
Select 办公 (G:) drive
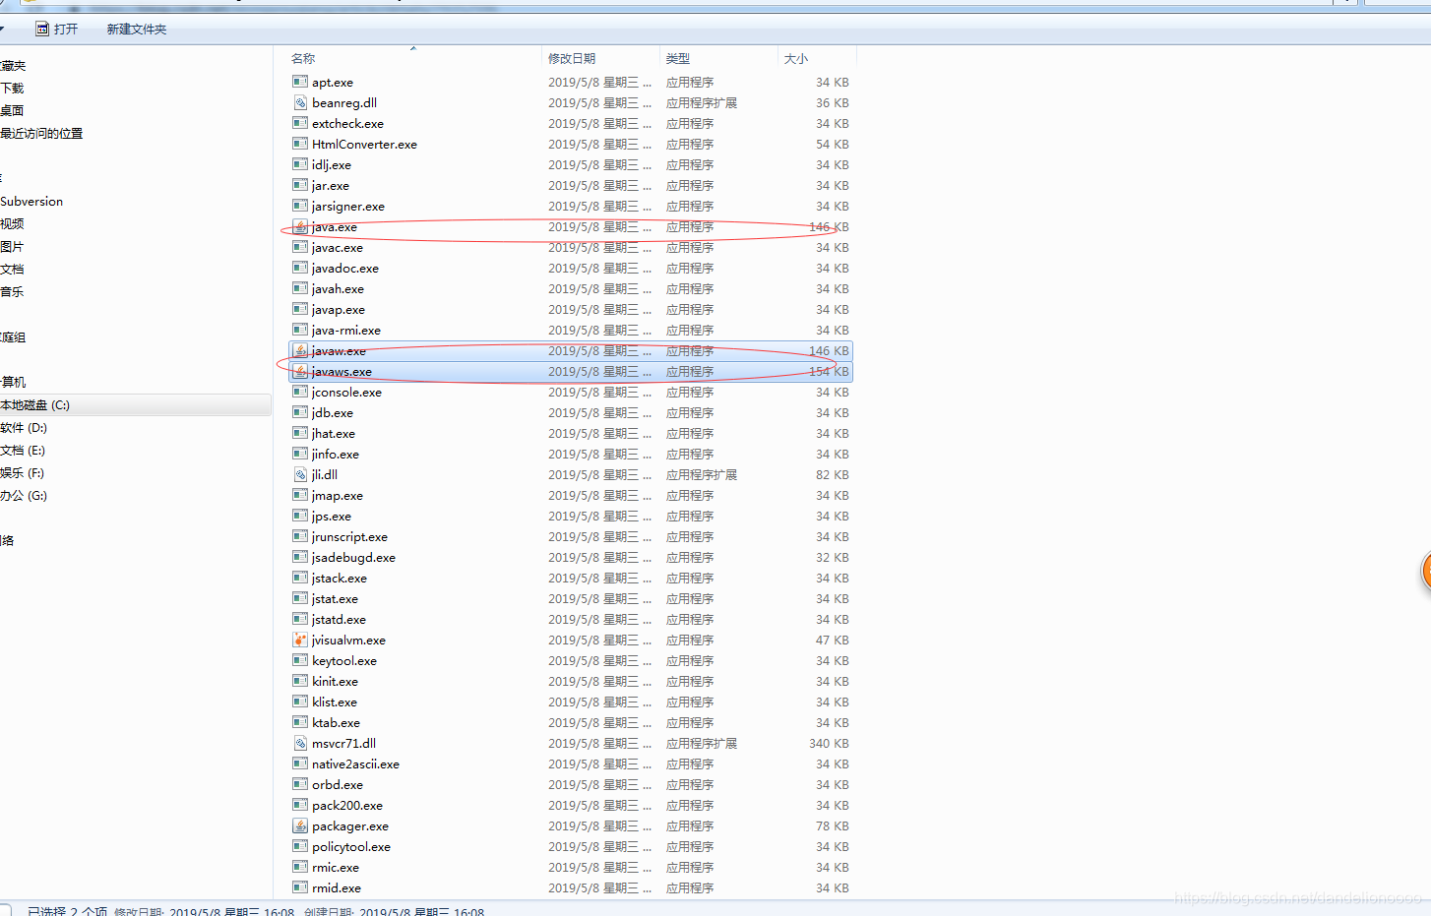click(24, 496)
